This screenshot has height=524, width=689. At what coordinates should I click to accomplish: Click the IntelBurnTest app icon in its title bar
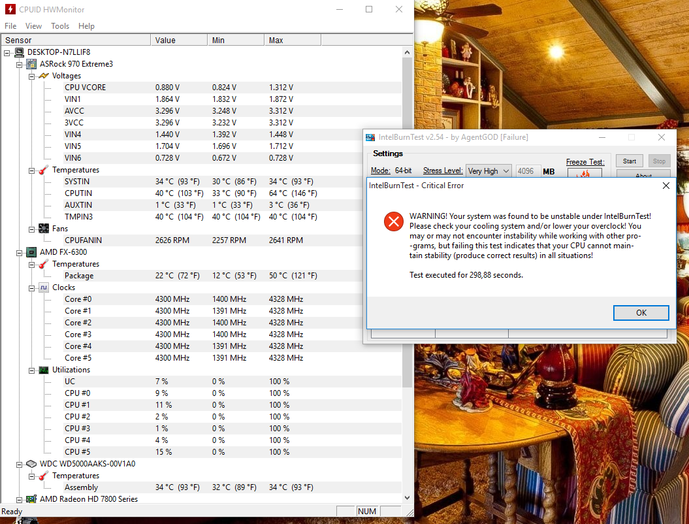tap(370, 138)
